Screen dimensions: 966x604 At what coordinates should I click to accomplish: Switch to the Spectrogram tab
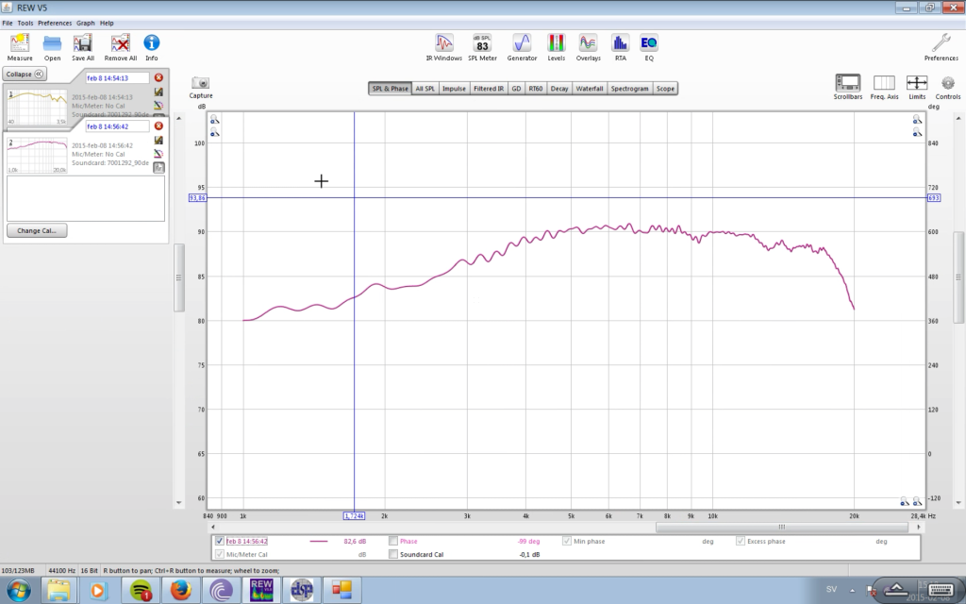(629, 88)
